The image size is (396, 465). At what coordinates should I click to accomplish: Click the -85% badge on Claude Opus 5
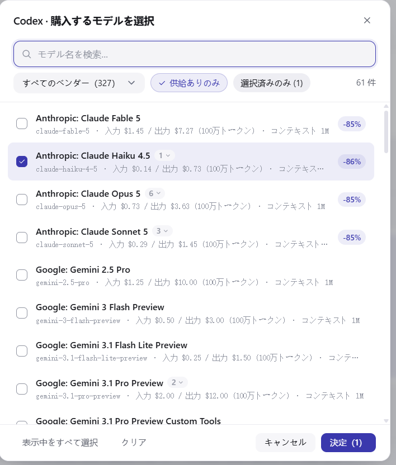click(x=352, y=200)
